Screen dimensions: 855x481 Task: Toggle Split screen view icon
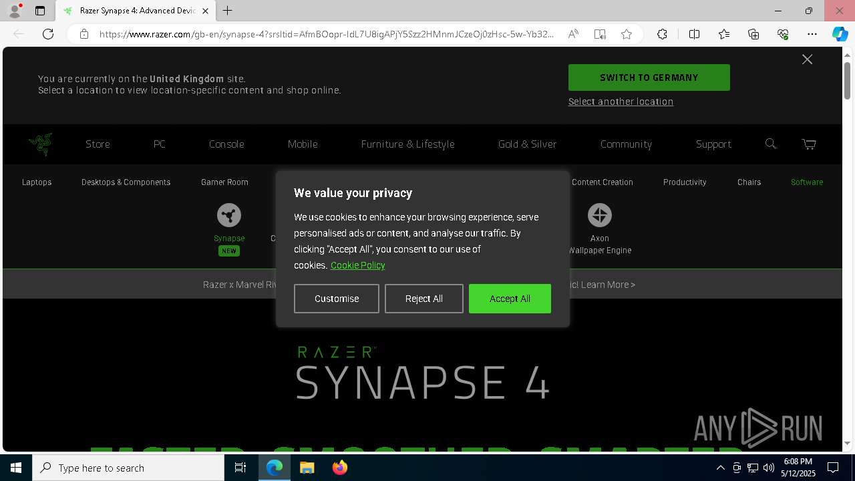click(694, 34)
